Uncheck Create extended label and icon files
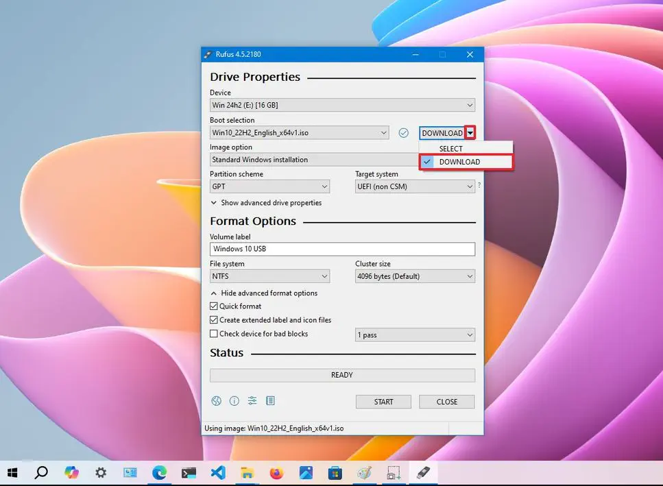The width and height of the screenshot is (663, 486). click(x=215, y=320)
